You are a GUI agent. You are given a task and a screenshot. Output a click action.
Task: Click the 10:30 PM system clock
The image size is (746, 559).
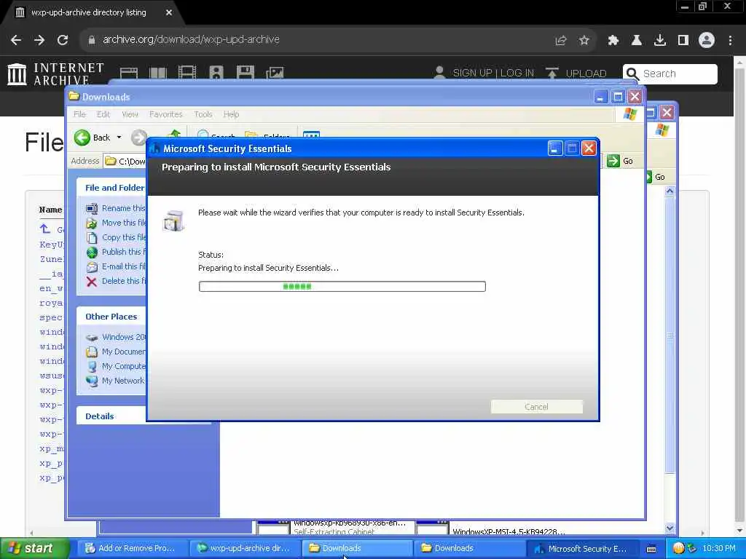[719, 548]
